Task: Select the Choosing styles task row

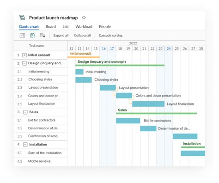Action: pyautogui.click(x=41, y=79)
